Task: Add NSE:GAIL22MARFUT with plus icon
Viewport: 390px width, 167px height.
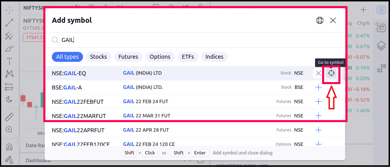Action: [x=318, y=116]
